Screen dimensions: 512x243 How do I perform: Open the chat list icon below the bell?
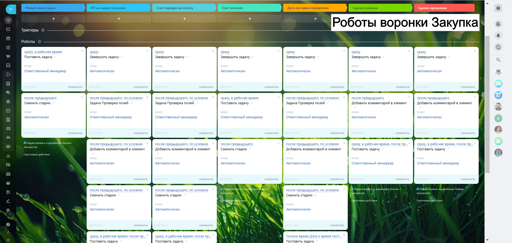pos(498,47)
